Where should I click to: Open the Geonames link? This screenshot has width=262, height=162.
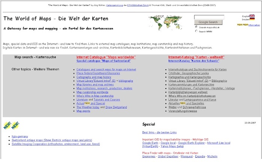[149, 156]
